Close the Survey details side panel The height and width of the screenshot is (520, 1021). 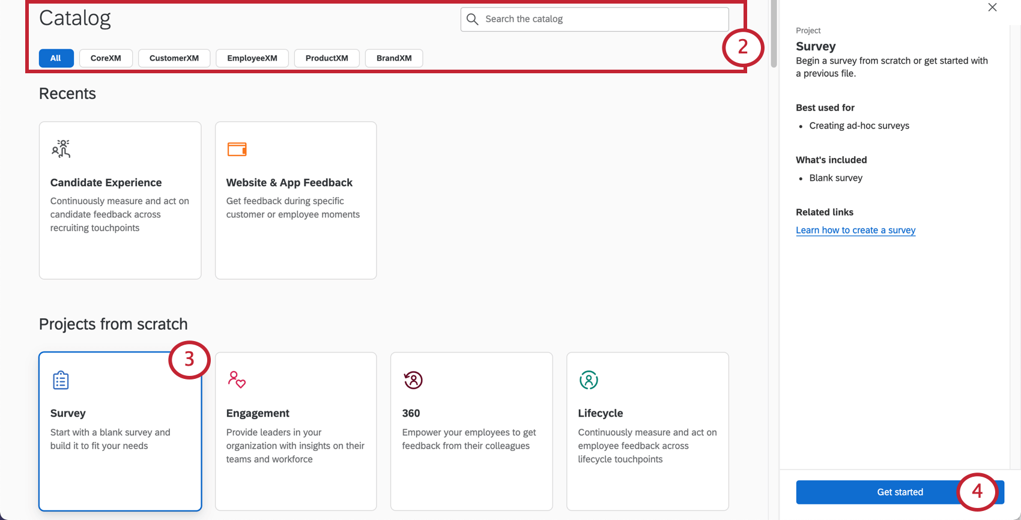click(x=992, y=7)
